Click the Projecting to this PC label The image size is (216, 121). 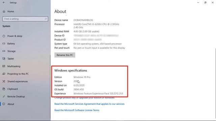(18, 74)
